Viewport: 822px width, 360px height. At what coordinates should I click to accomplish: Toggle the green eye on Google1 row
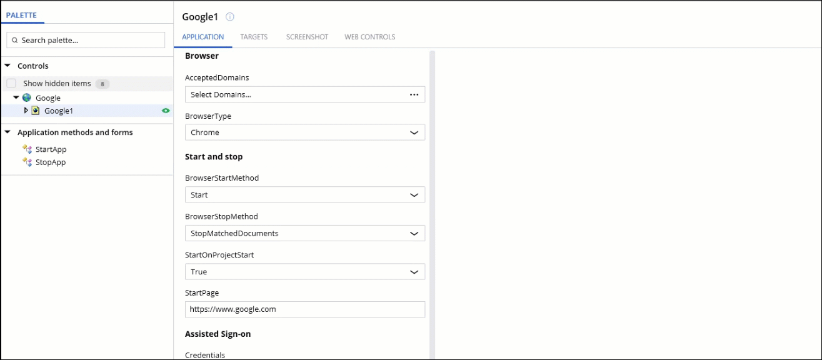[166, 111]
